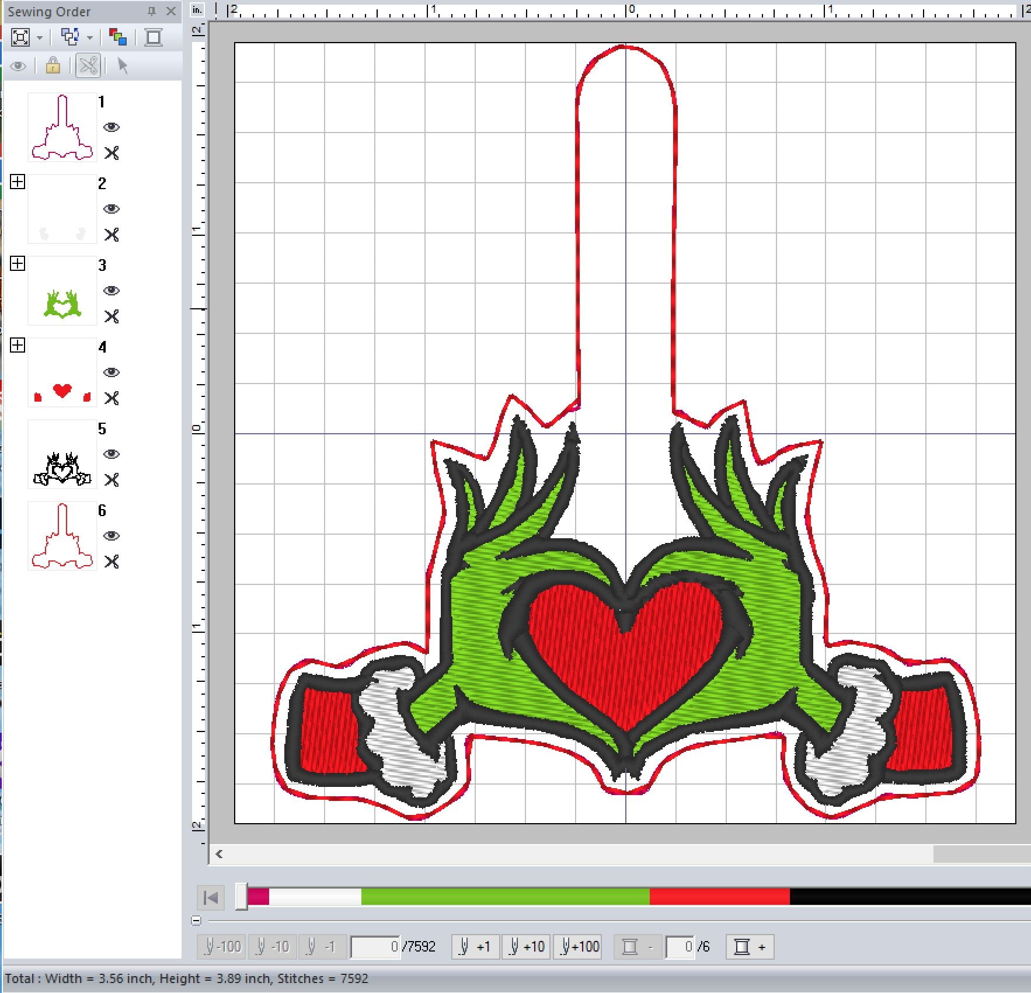Expand sewing order group 3
The width and height of the screenshot is (1031, 993).
click(18, 264)
